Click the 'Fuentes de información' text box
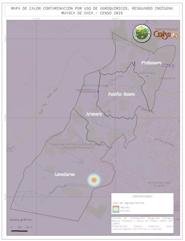 click(142, 223)
